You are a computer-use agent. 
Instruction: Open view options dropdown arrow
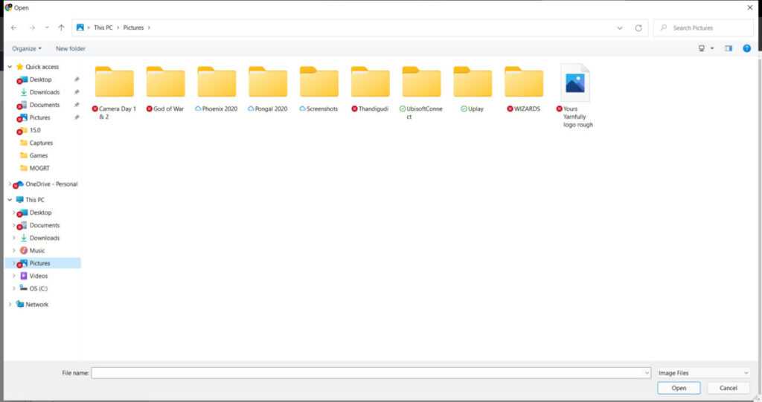coord(712,48)
